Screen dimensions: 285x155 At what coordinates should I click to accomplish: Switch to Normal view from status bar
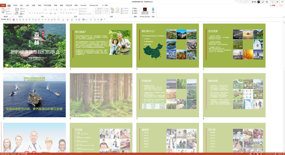(251, 154)
